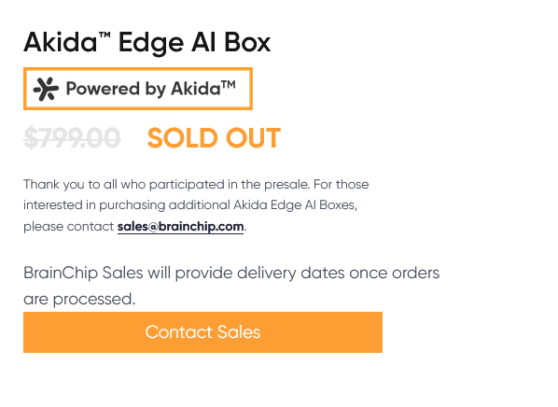558x407 pixels.
Task: Open the sales@brainchip.com email link
Action: point(180,227)
